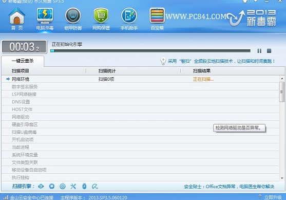Click the 正在初始化引擎 status label

pyautogui.click(x=67, y=44)
